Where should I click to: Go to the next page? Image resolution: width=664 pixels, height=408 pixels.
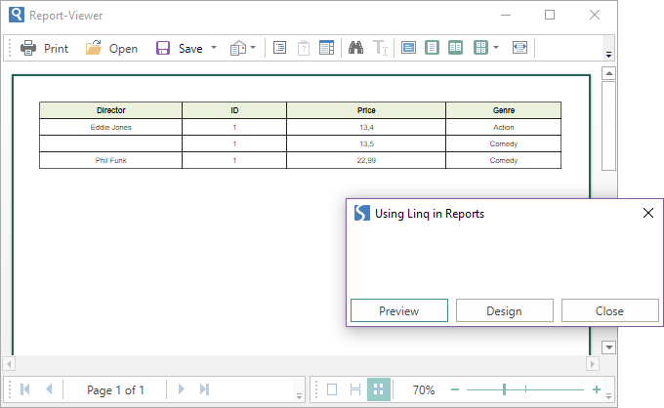coord(182,389)
